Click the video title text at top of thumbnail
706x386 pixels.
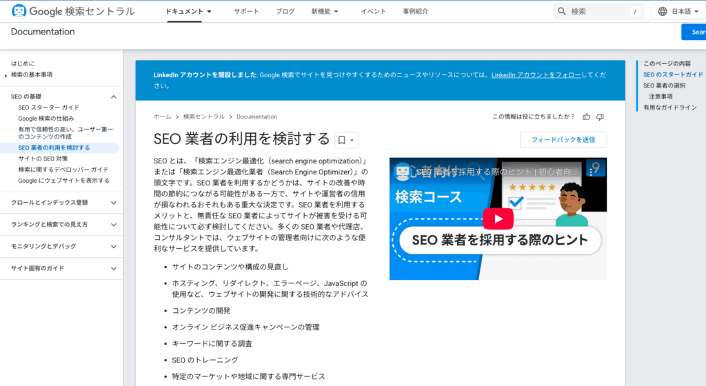click(496, 172)
